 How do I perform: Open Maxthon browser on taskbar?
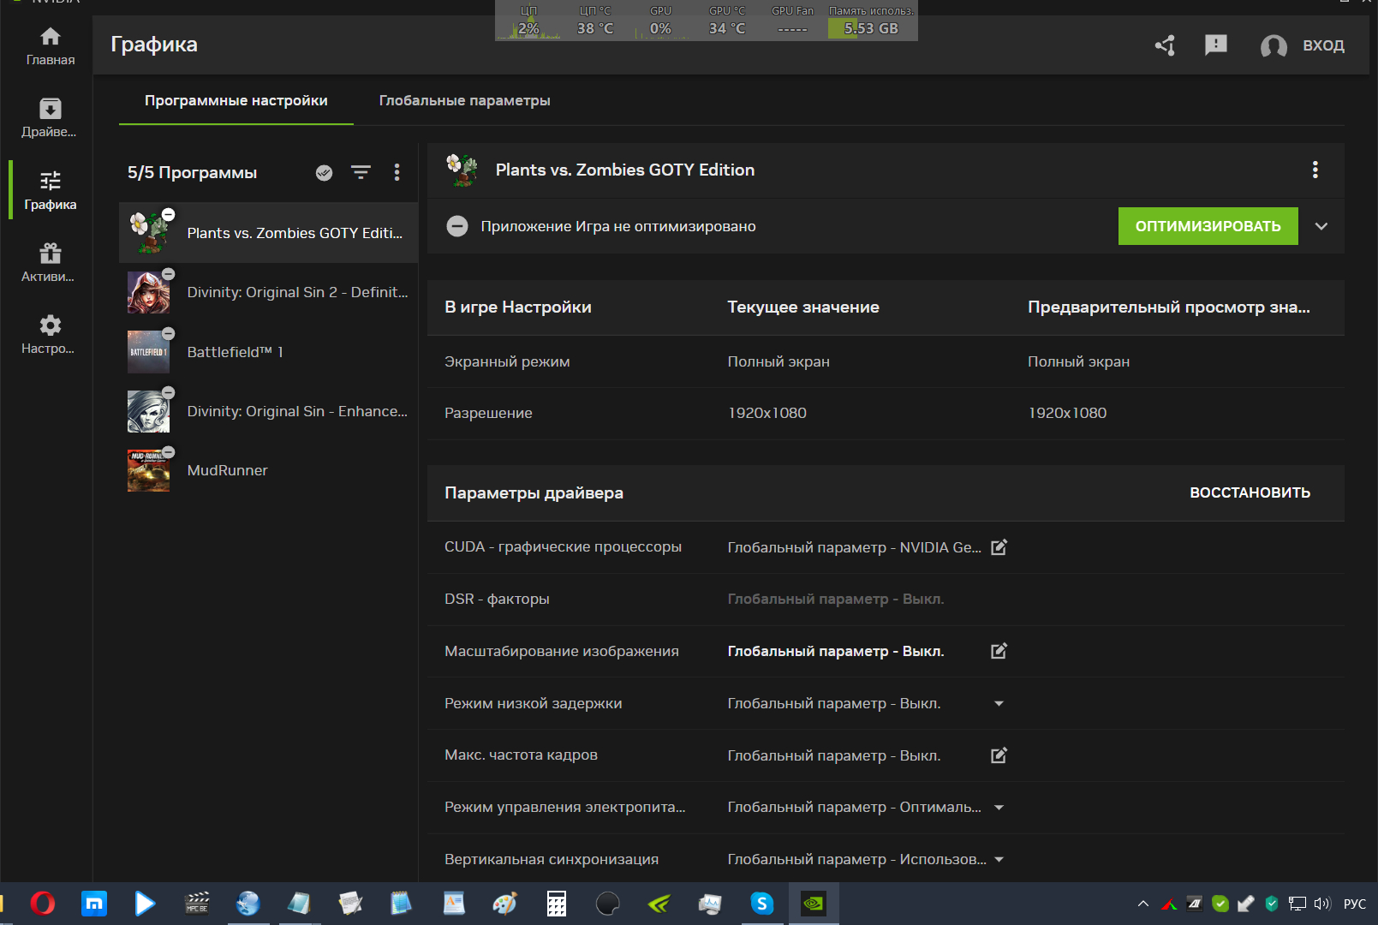(x=94, y=904)
